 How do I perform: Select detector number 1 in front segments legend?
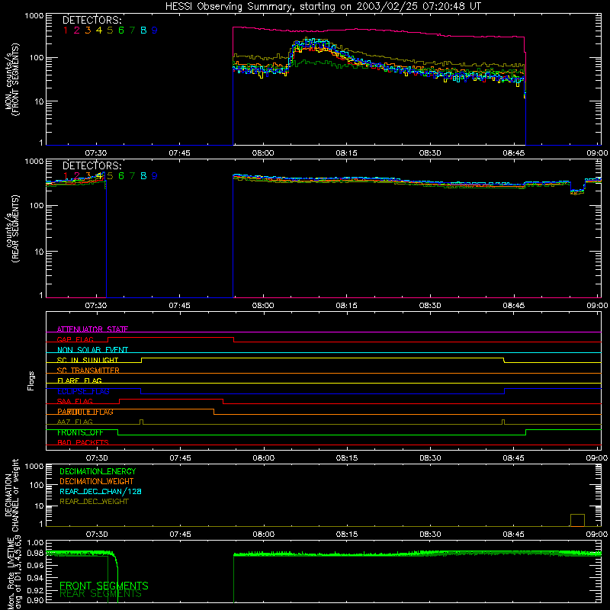66,30
